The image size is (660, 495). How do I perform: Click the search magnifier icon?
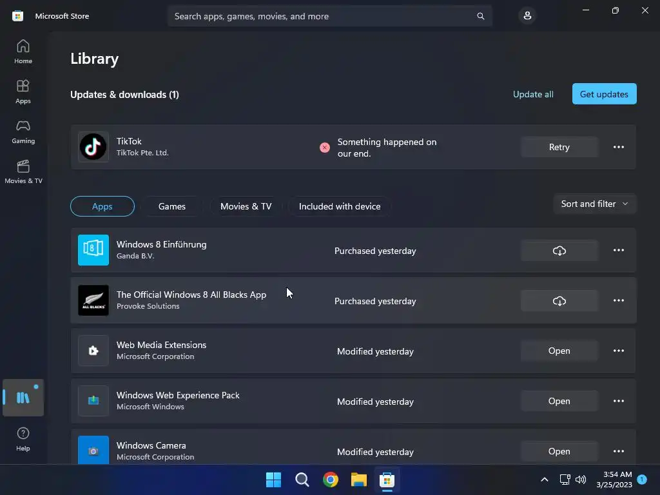(x=480, y=16)
